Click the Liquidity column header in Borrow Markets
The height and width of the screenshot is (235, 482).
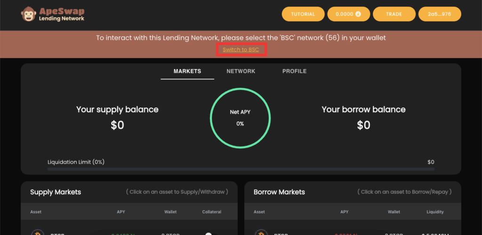coord(435,212)
